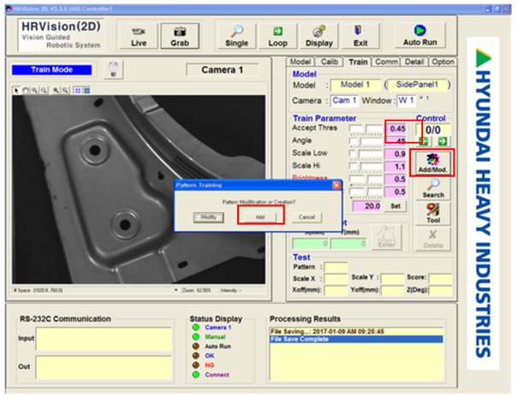The height and width of the screenshot is (397, 518).
Task: Toggle the light bulb illumination icon
Action: [113, 69]
